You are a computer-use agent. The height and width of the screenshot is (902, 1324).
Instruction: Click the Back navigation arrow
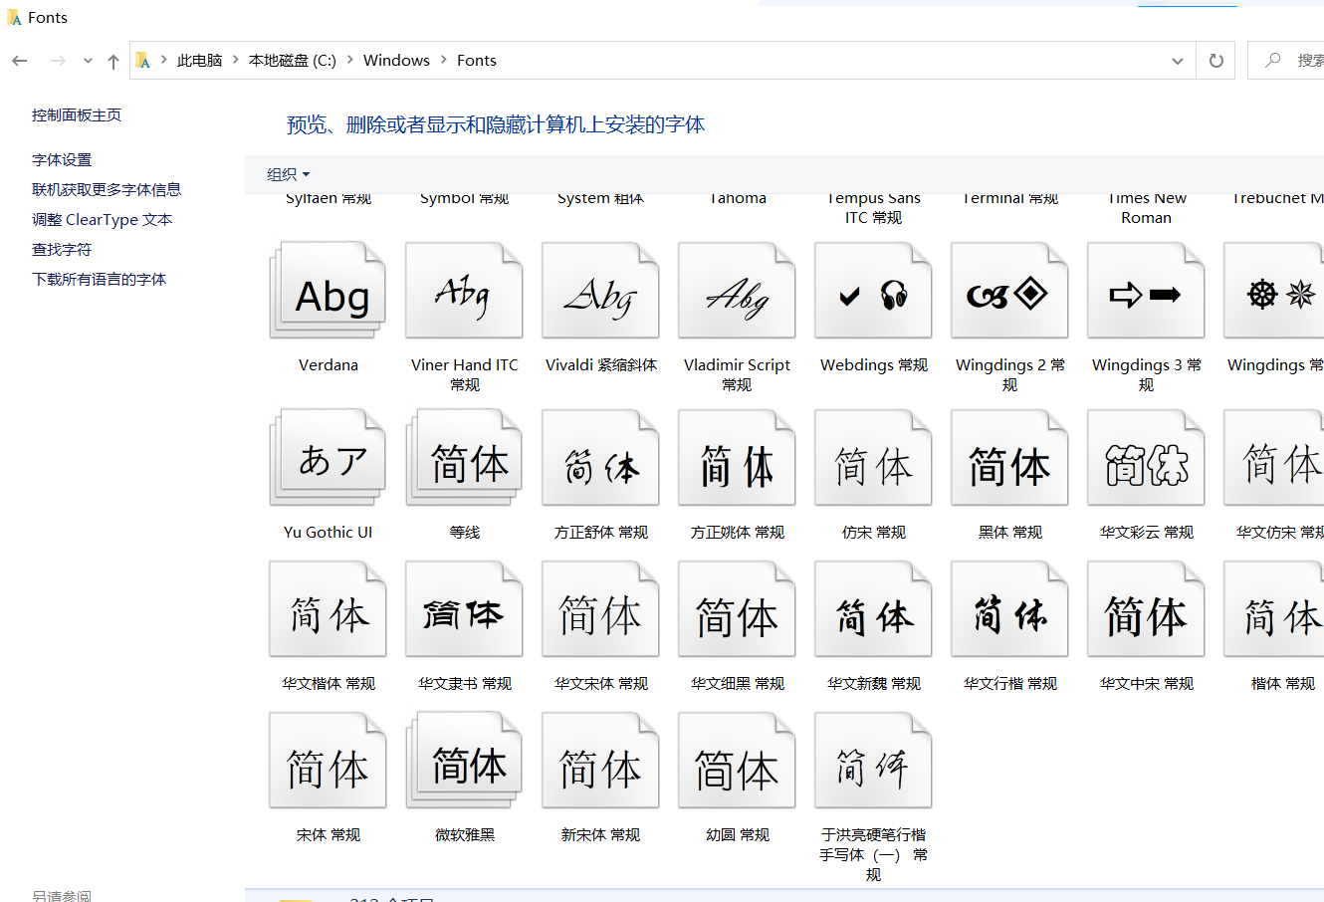click(20, 61)
